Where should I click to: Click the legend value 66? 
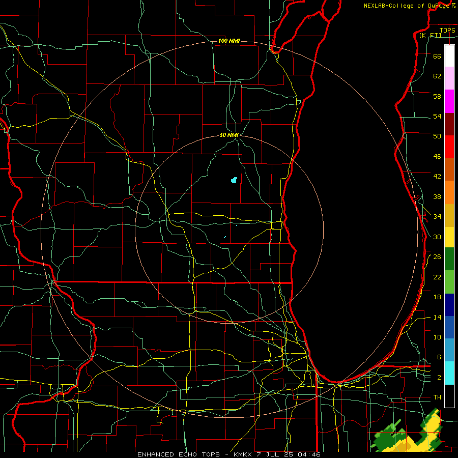pyautogui.click(x=437, y=56)
